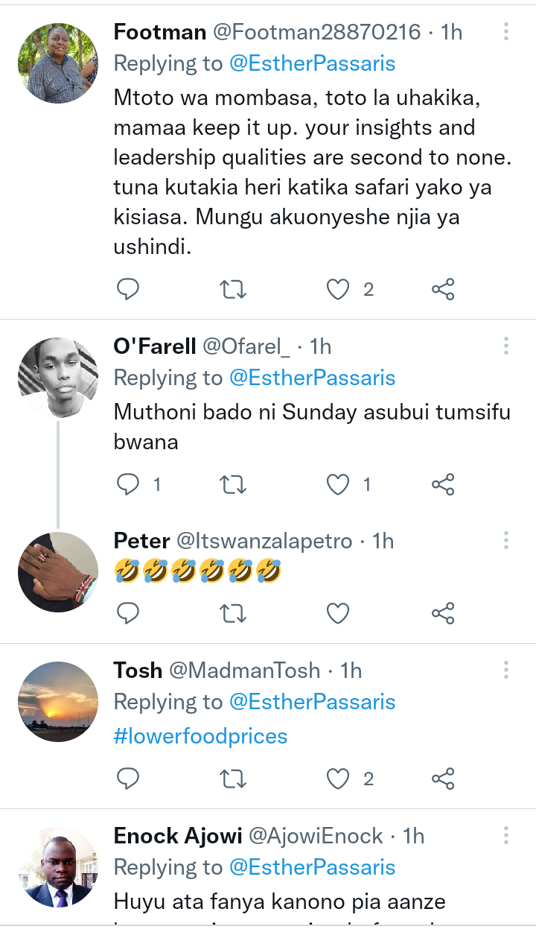This screenshot has height=938, width=536.
Task: Like Peter's laughing emoji reply
Action: [x=338, y=613]
